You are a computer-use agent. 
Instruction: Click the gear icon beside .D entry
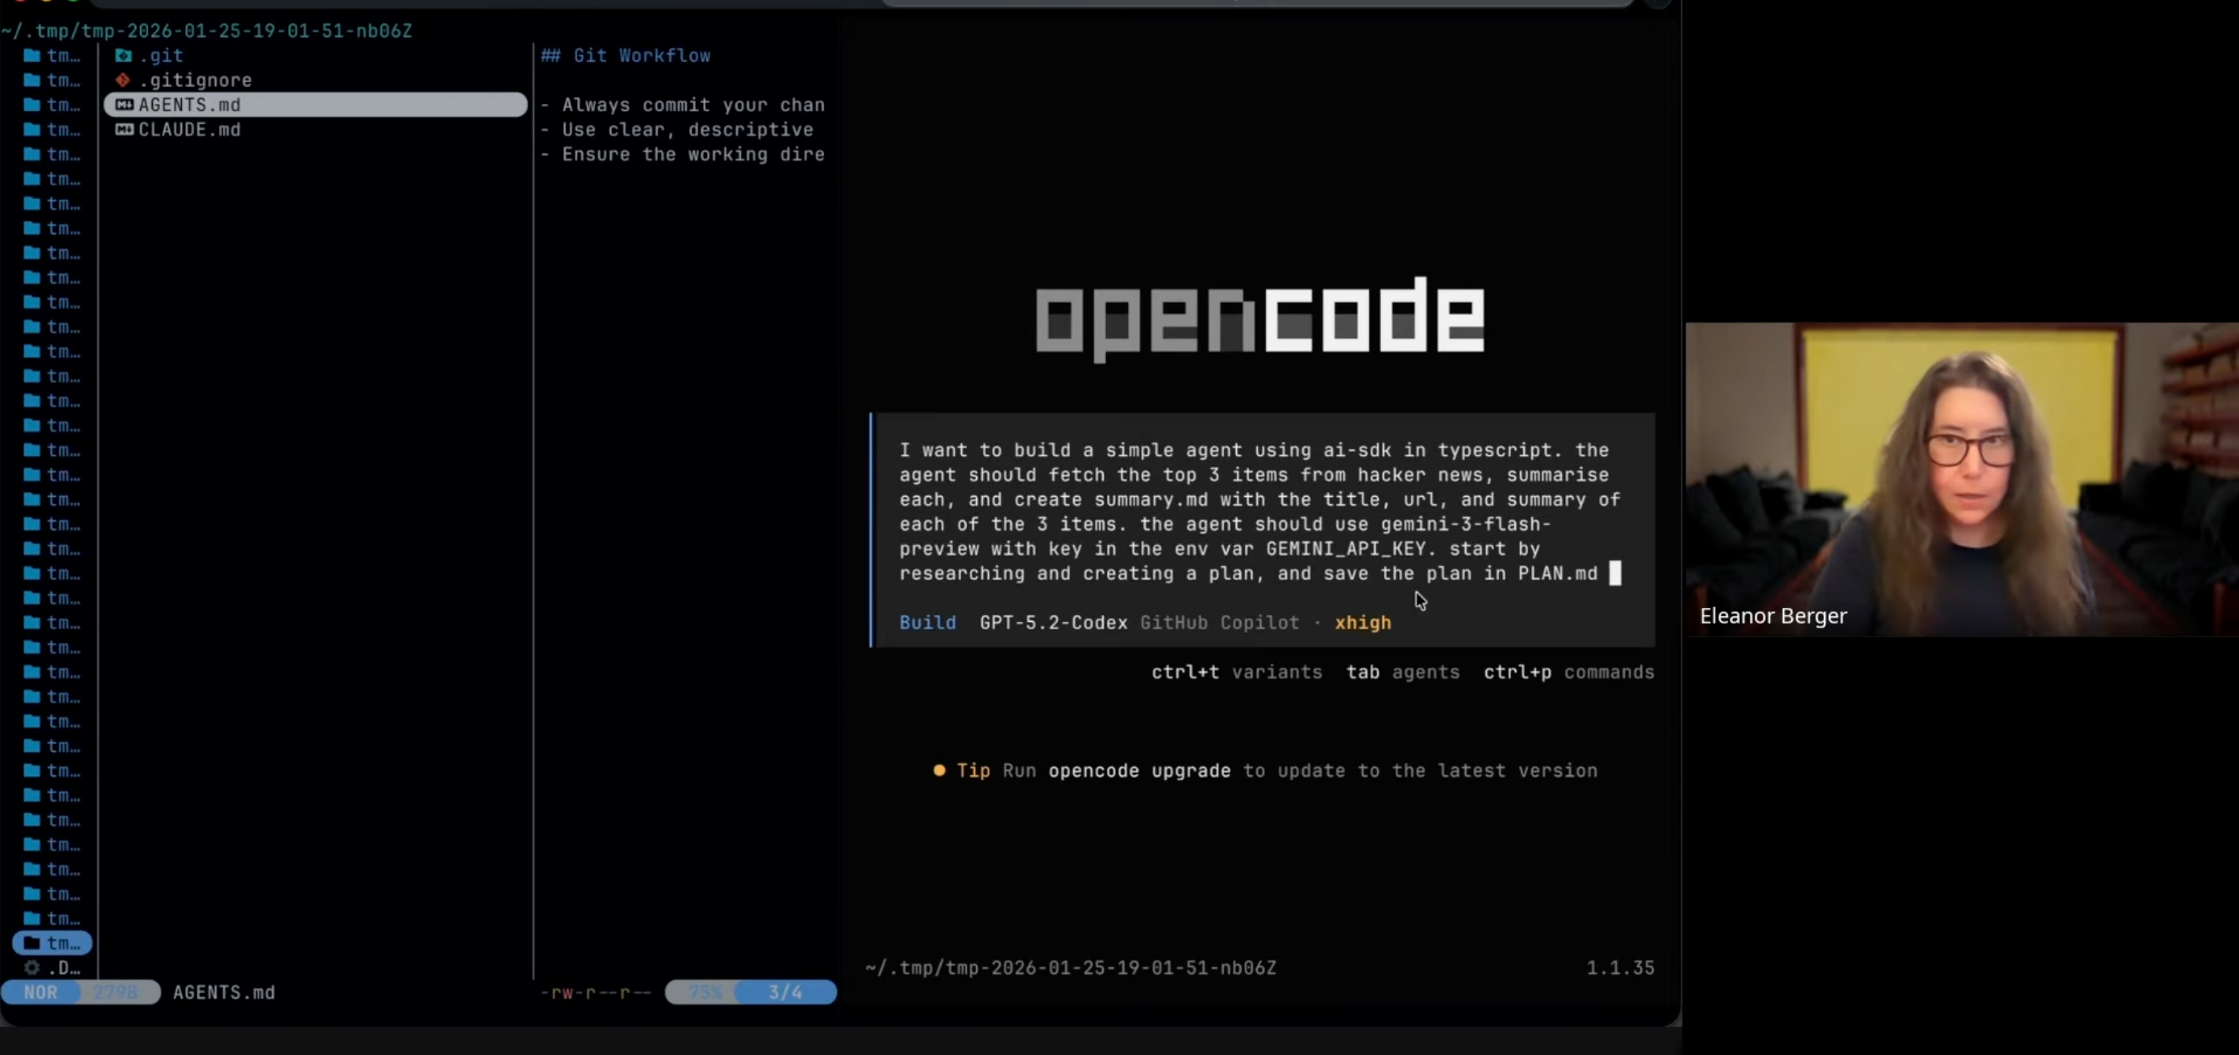point(32,968)
